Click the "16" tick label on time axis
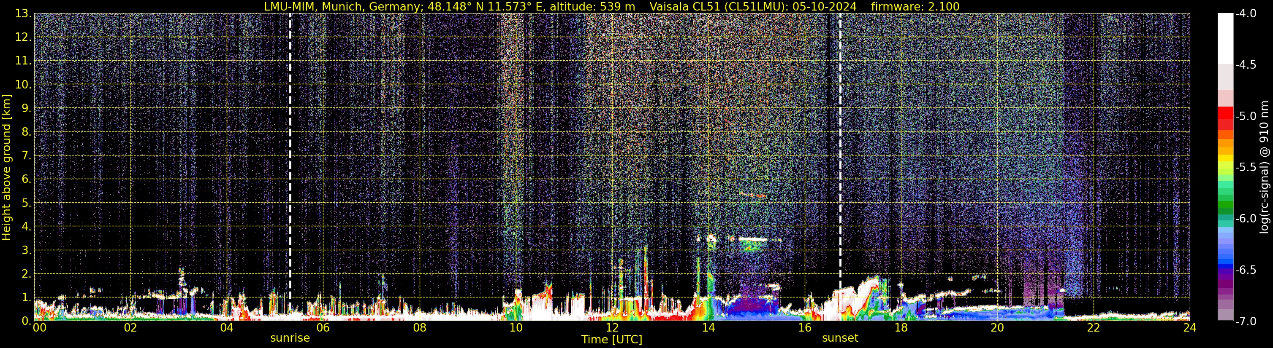This screenshot has height=348, width=1273. (x=805, y=328)
